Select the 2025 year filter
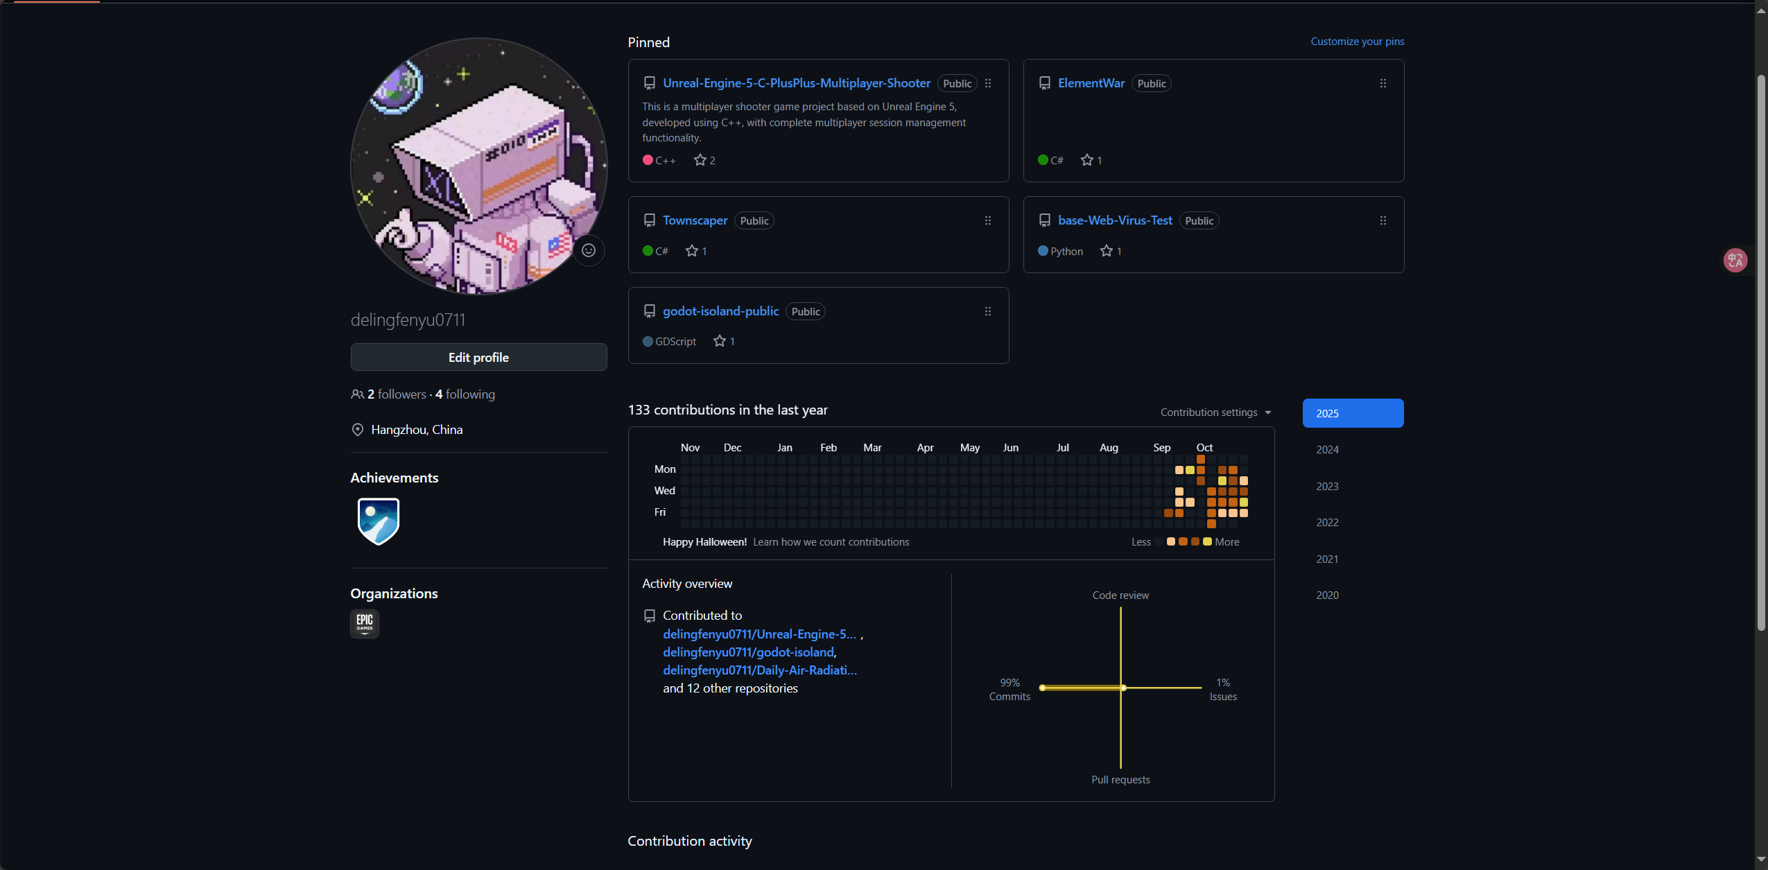Image resolution: width=1768 pixels, height=870 pixels. point(1353,413)
